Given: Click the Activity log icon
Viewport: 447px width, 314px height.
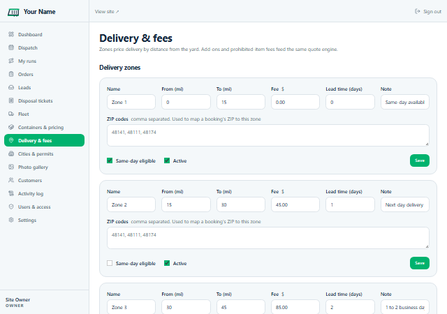Looking at the screenshot, I should (11, 193).
